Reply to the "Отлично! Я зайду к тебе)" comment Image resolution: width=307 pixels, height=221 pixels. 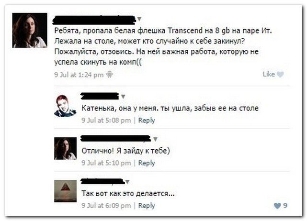click(x=147, y=163)
